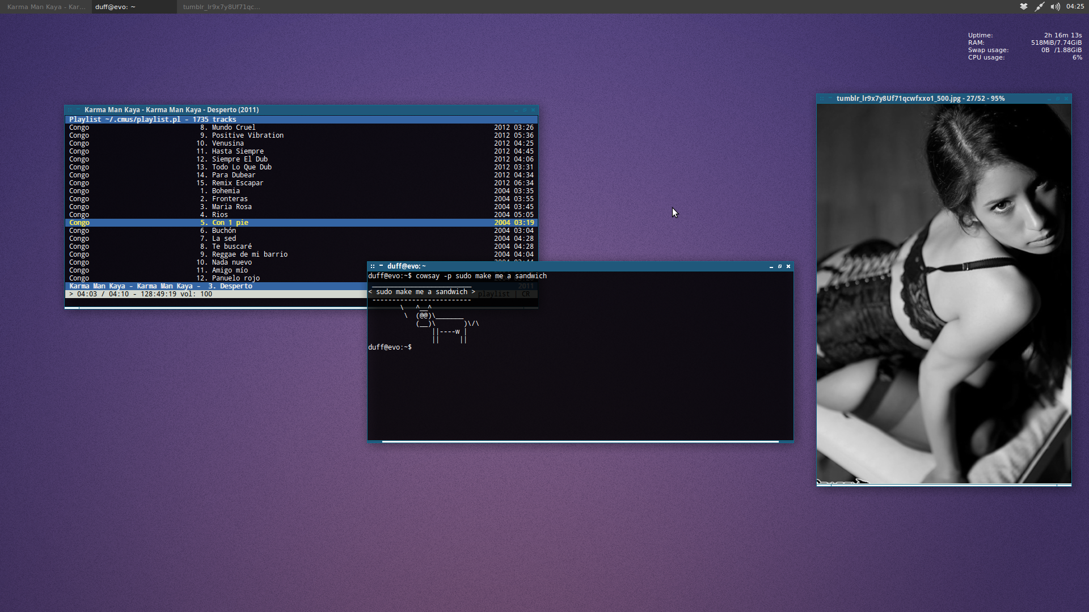Close the duff@evo terminal window
Screen dimensions: 1089x612
pos(788,266)
